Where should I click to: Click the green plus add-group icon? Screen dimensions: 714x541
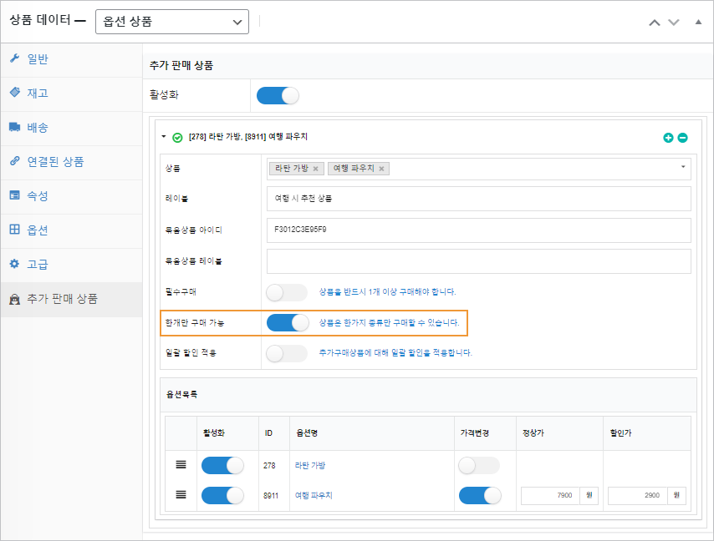pos(668,138)
